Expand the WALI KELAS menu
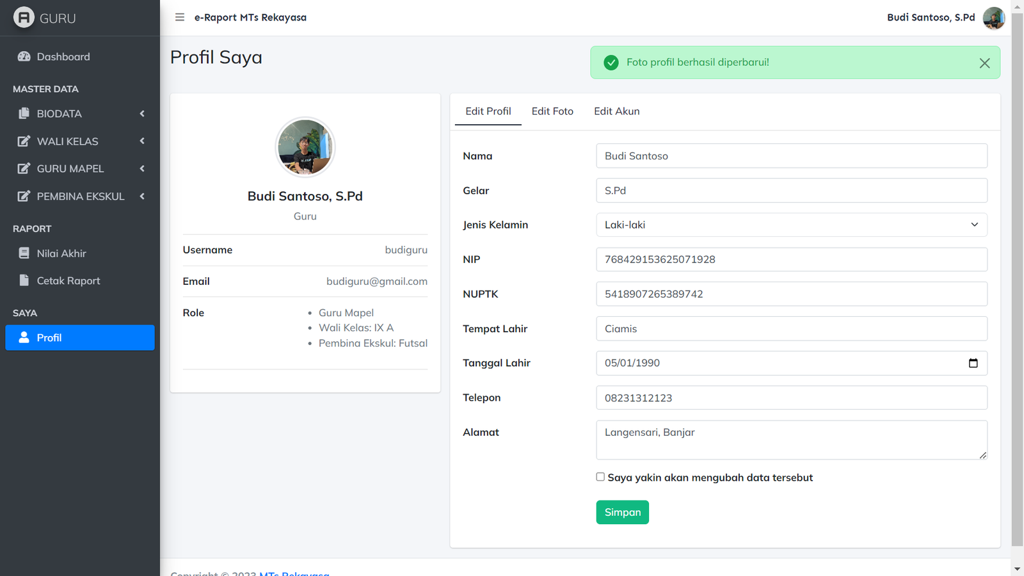The width and height of the screenshot is (1024, 576). pos(79,141)
